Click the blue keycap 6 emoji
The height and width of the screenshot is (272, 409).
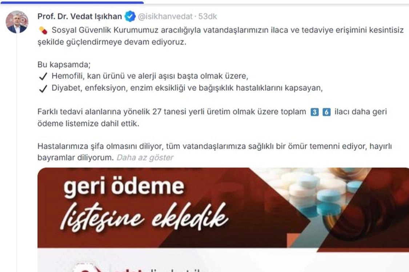pos(326,112)
